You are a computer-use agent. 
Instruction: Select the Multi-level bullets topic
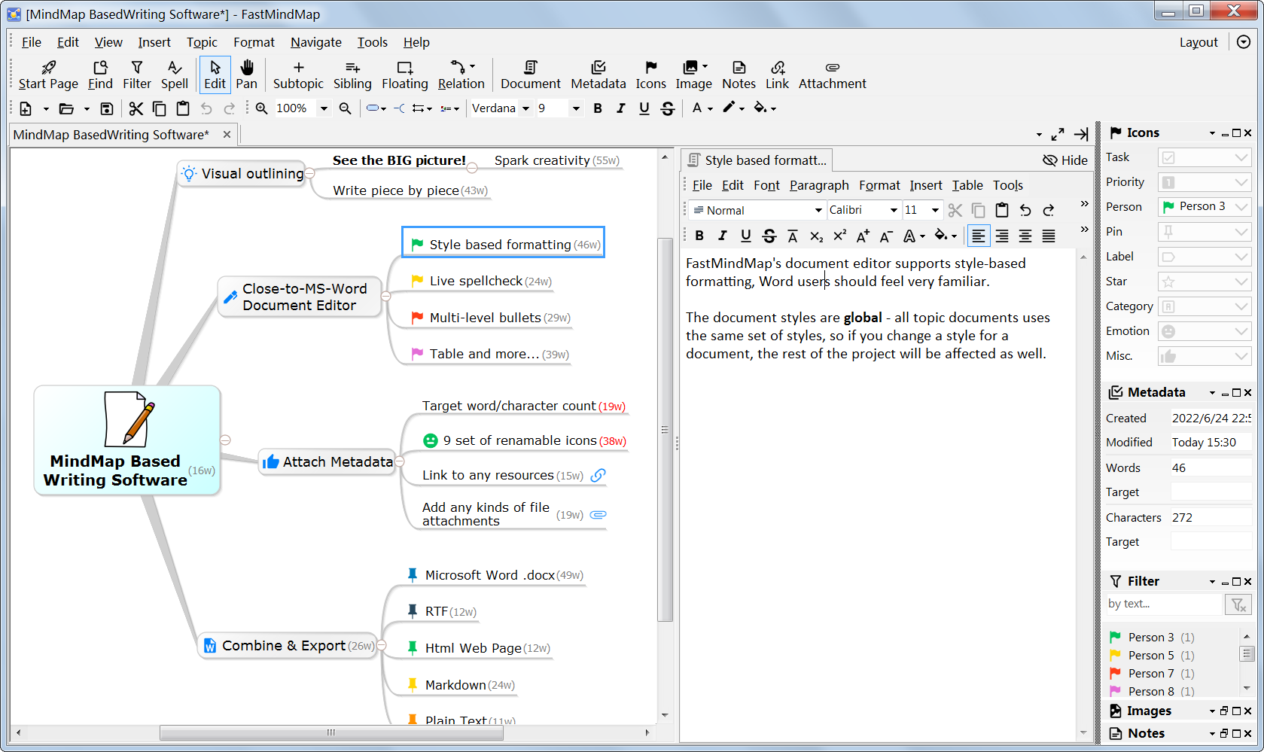(x=491, y=318)
